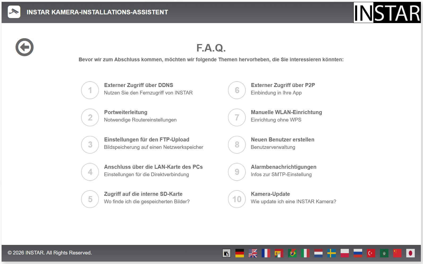The image size is (423, 264).
Task: Click the number 7 circle for WLAN-Einrichtung
Action: point(237,118)
